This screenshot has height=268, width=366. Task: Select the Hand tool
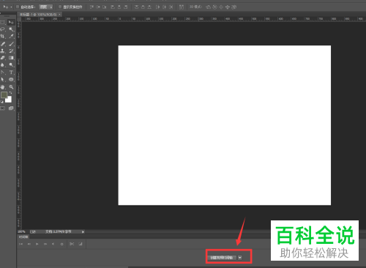(3, 87)
